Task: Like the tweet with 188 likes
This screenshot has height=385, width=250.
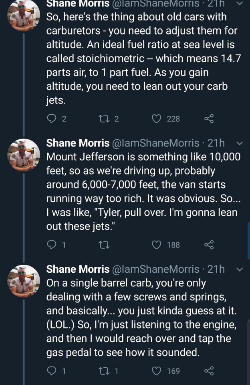Action: 157,245
